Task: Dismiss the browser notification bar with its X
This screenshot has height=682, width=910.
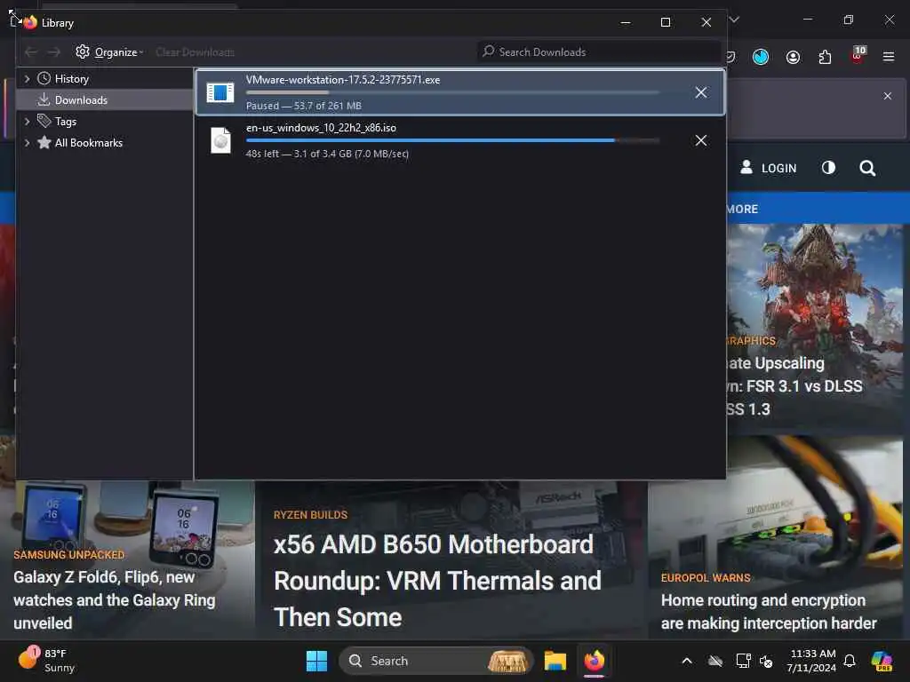Action: (x=888, y=96)
